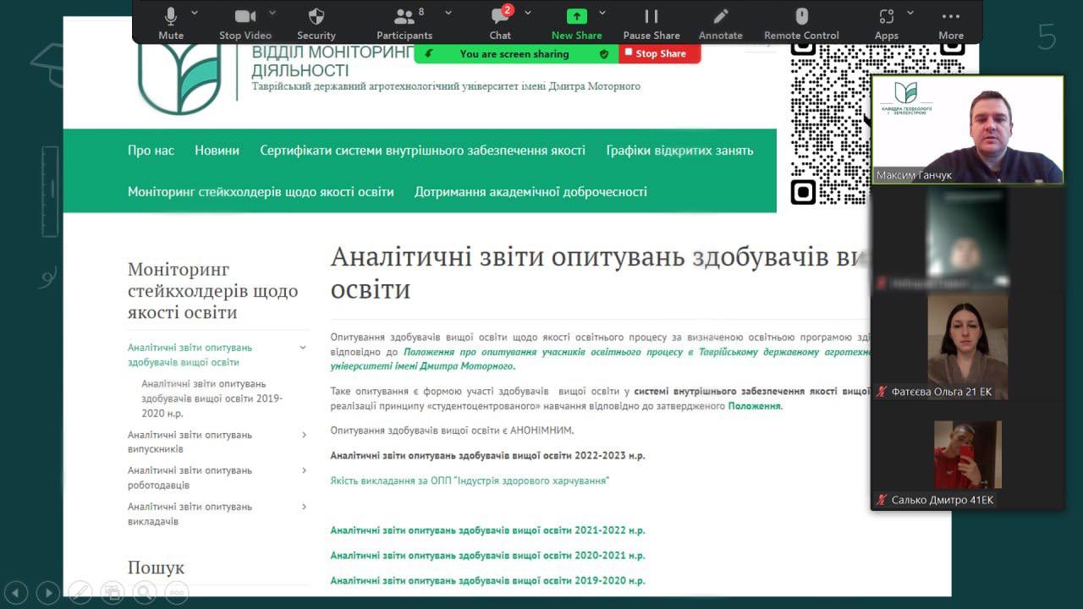Expand audio options arrow next to Mute
This screenshot has height=609, width=1083.
tap(195, 13)
